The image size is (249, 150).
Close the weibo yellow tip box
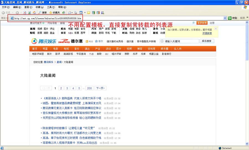(x=216, y=29)
